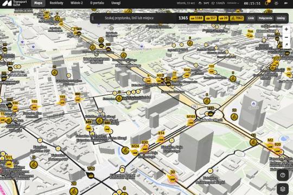The height and width of the screenshot is (195, 293).
Task: Switch to the Mapa tab
Action: pos(38,3)
